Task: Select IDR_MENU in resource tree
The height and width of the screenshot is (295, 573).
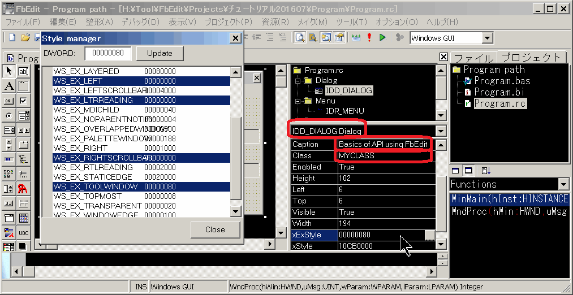Action: [345, 111]
